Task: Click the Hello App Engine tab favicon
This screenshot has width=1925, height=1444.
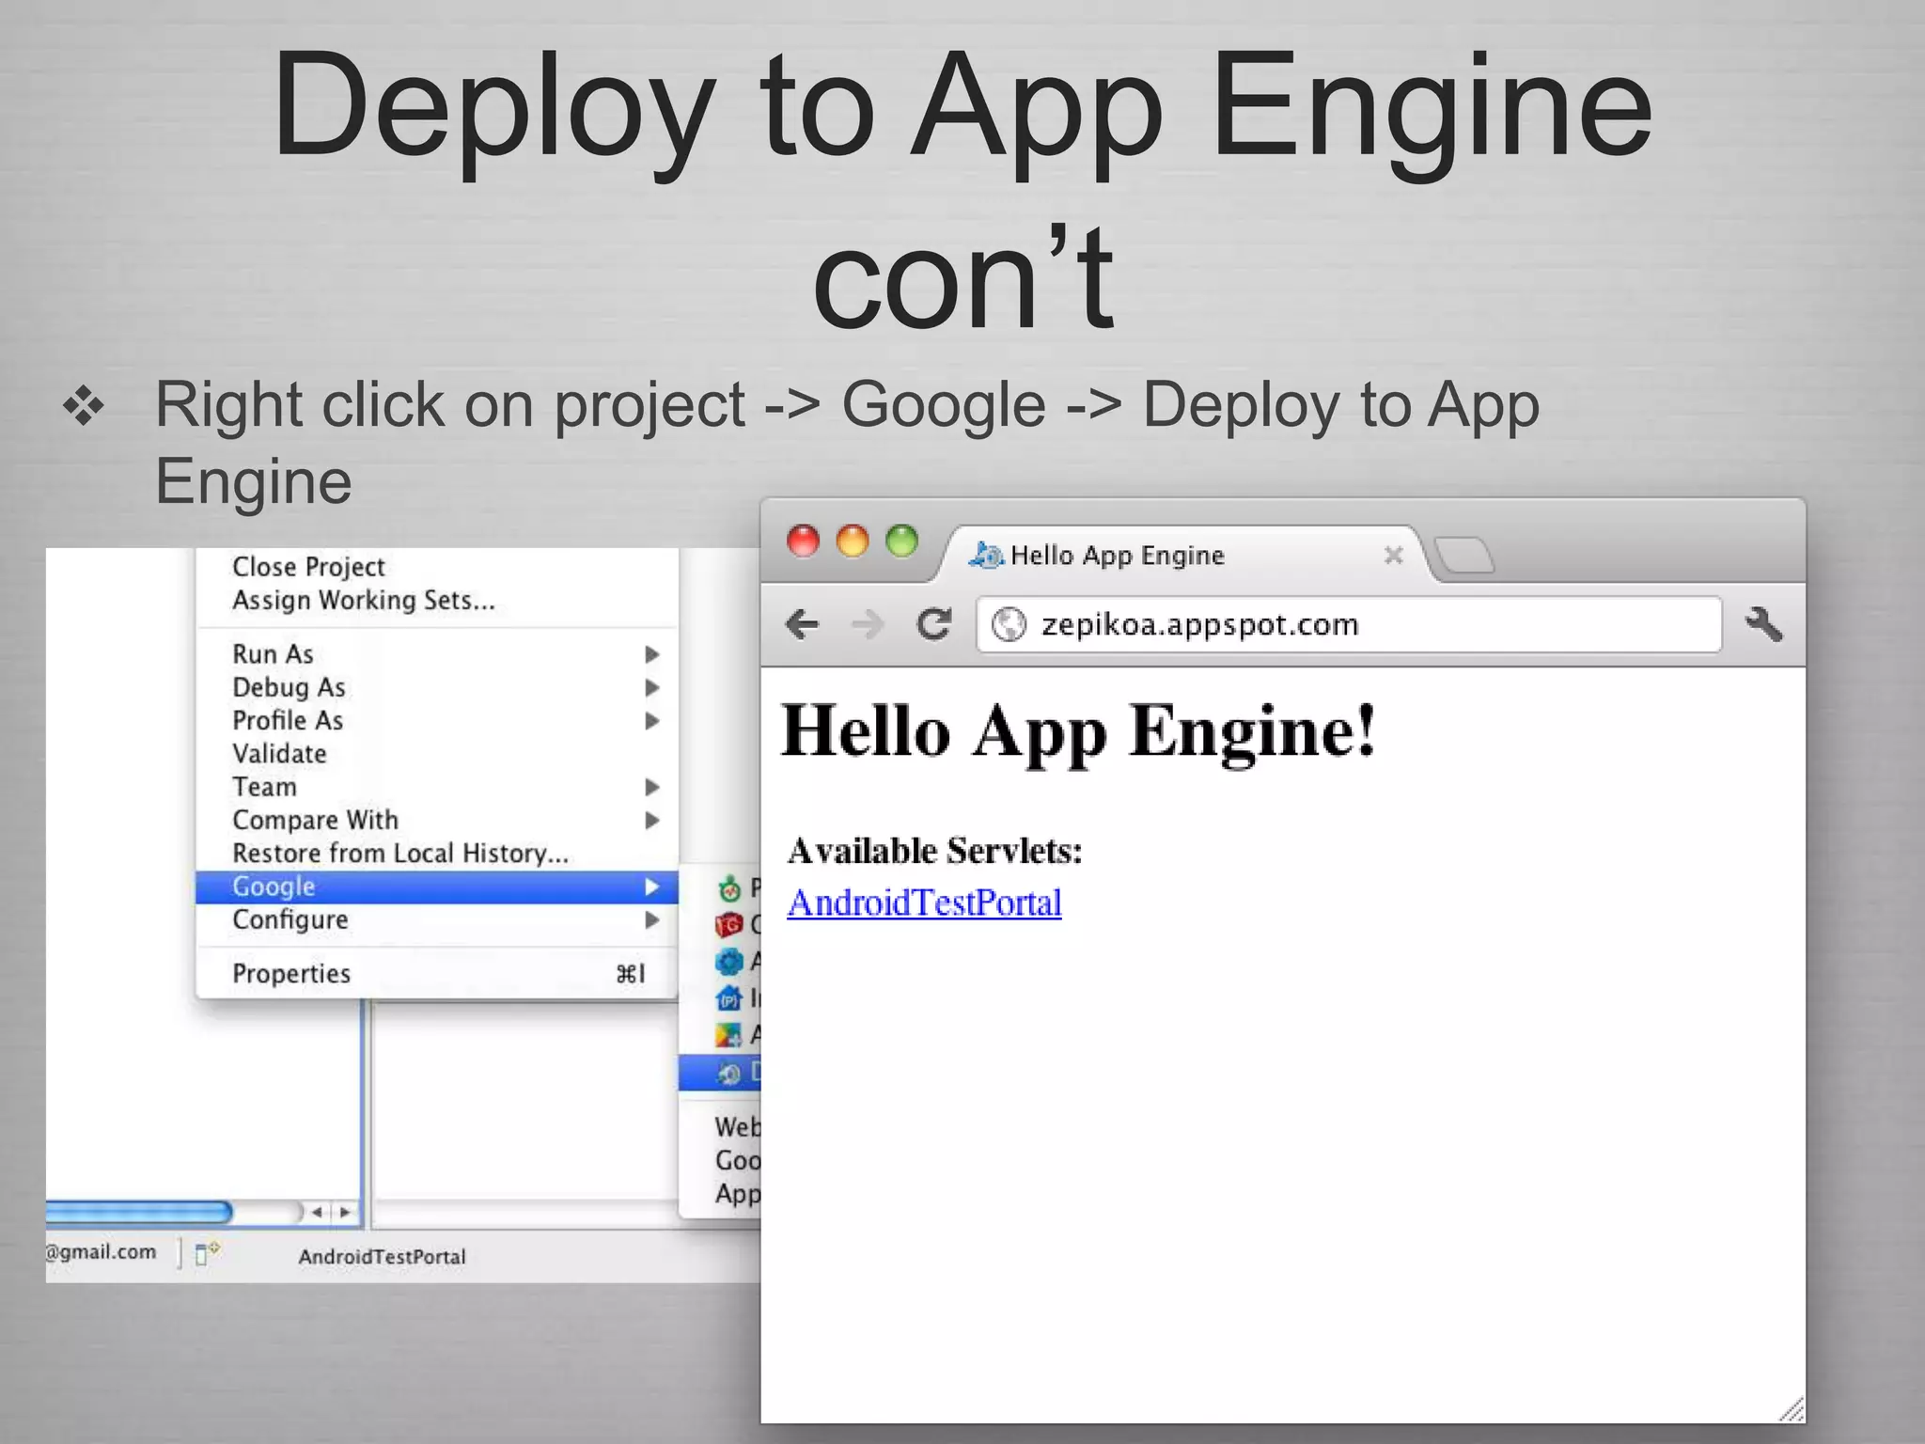Action: [x=986, y=555]
